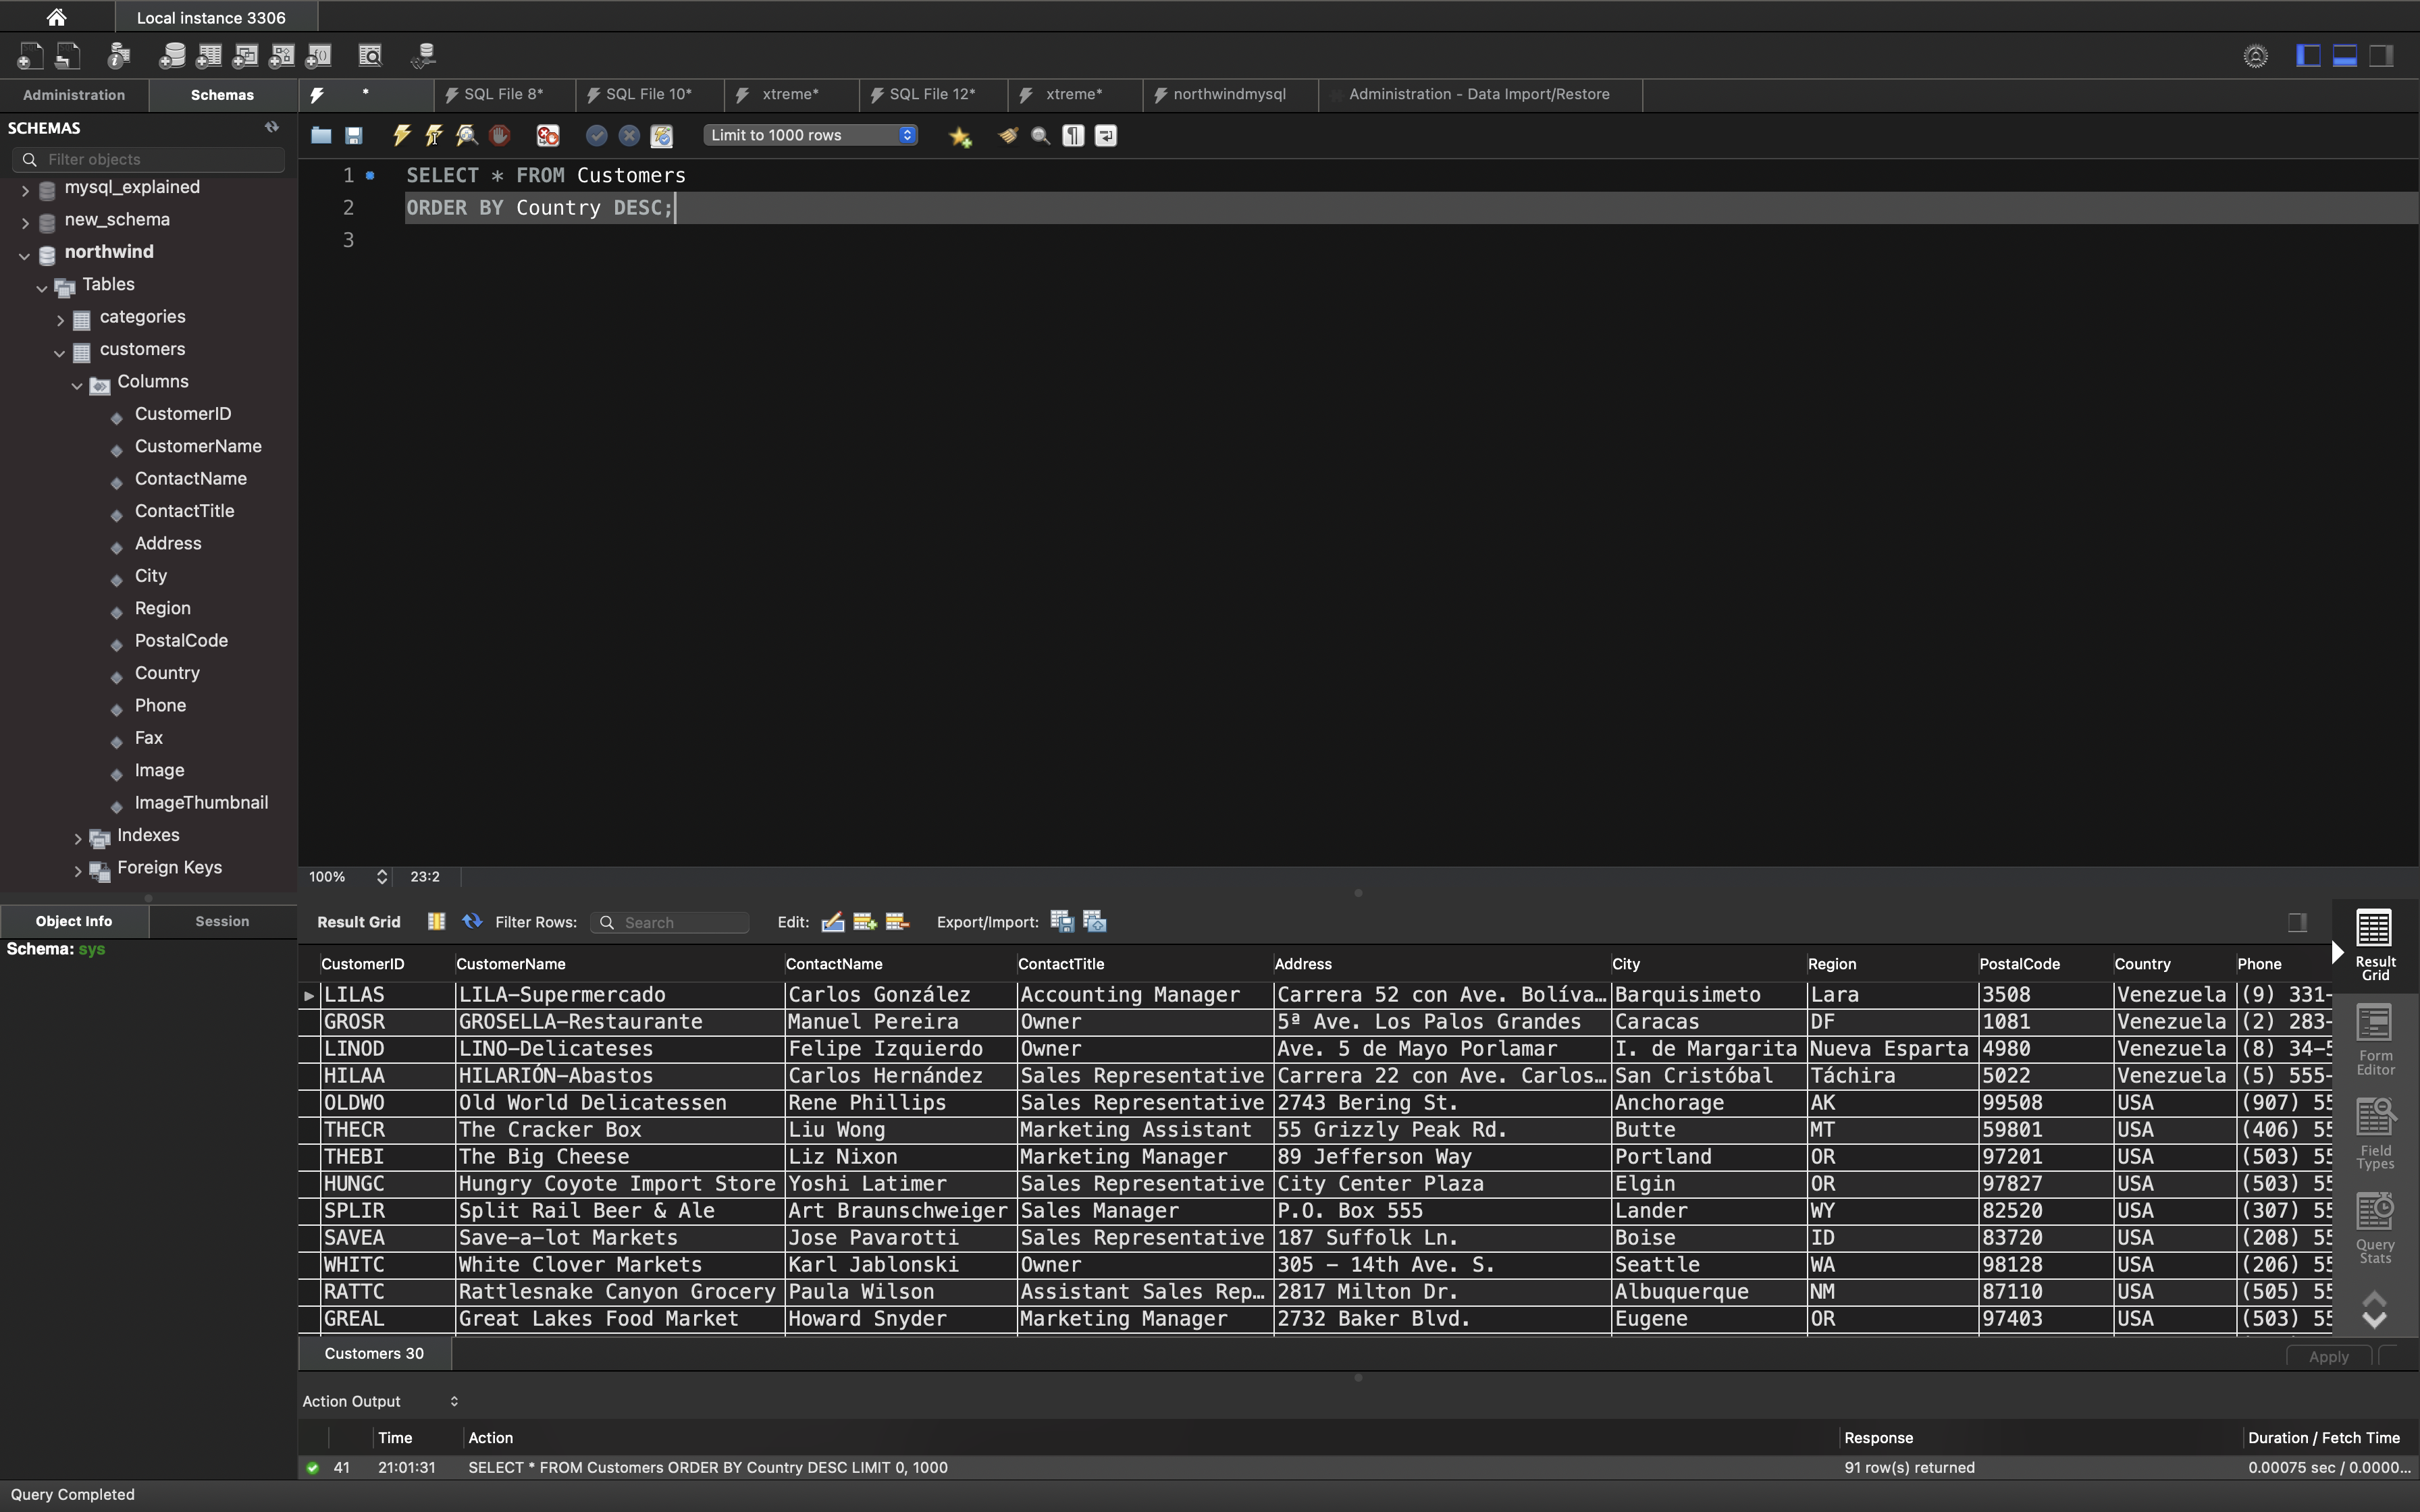Click the Field Types panel icon

pos(2374,1133)
